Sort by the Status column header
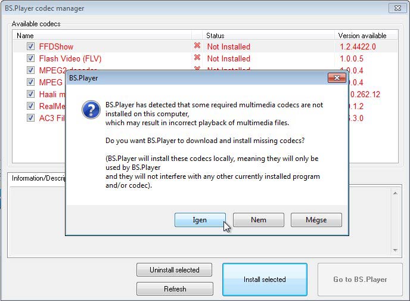 click(268, 35)
